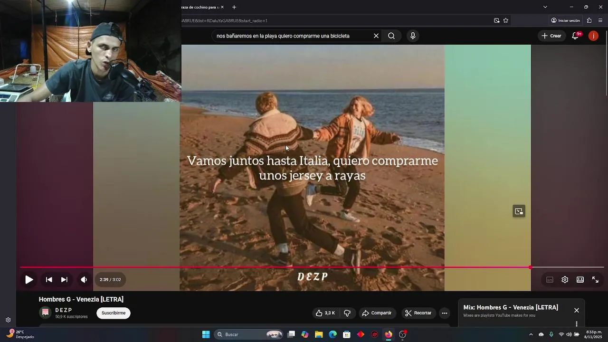Open Copilot from the taskbar

(305, 334)
